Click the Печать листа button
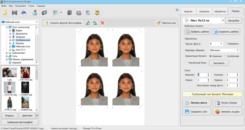This screenshot has height=130, width=245. pyautogui.click(x=197, y=102)
